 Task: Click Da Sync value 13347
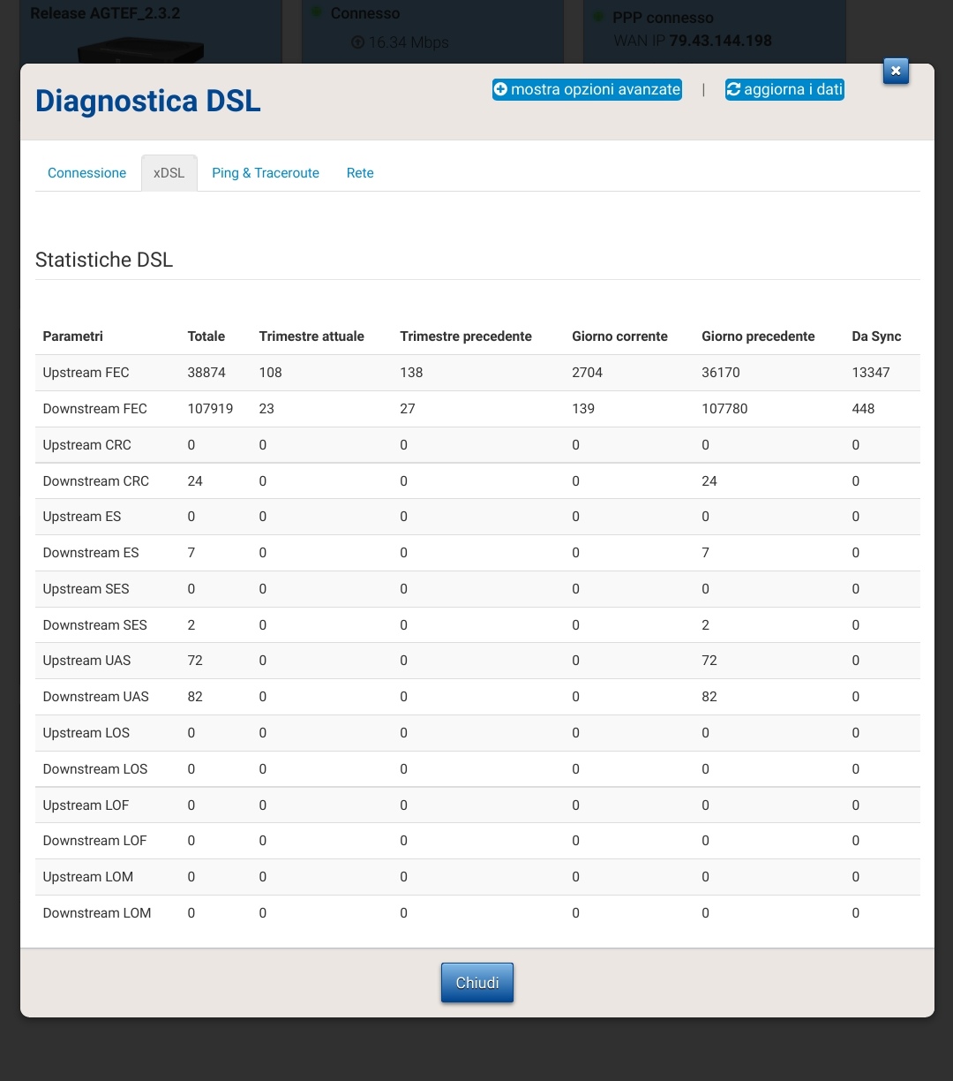coord(871,373)
